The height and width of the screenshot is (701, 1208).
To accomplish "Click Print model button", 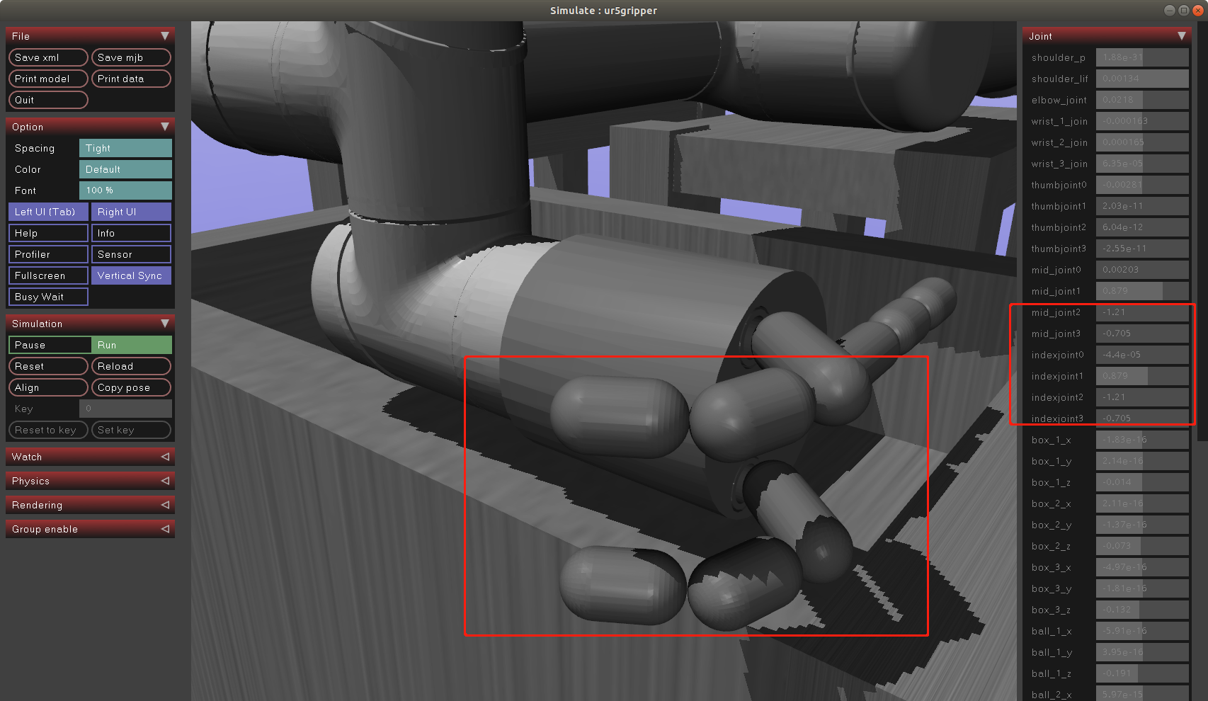I will click(x=48, y=79).
